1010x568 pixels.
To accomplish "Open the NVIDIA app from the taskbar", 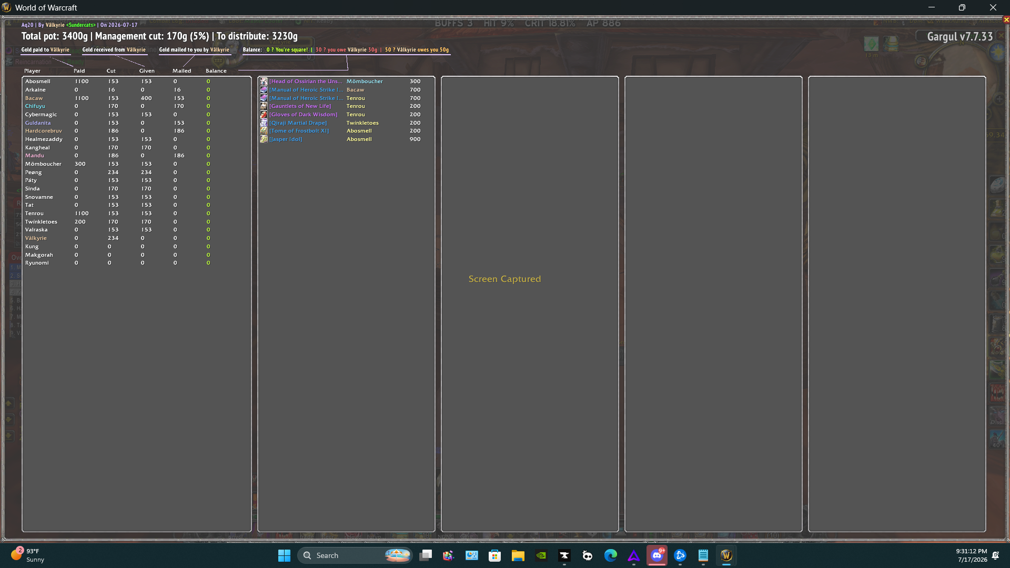I will [541, 555].
